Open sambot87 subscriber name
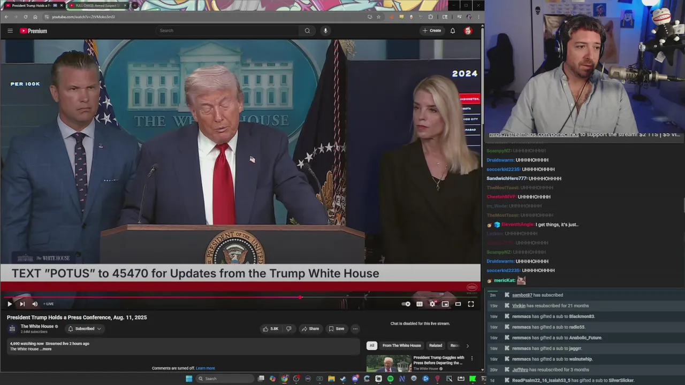 click(x=522, y=295)
